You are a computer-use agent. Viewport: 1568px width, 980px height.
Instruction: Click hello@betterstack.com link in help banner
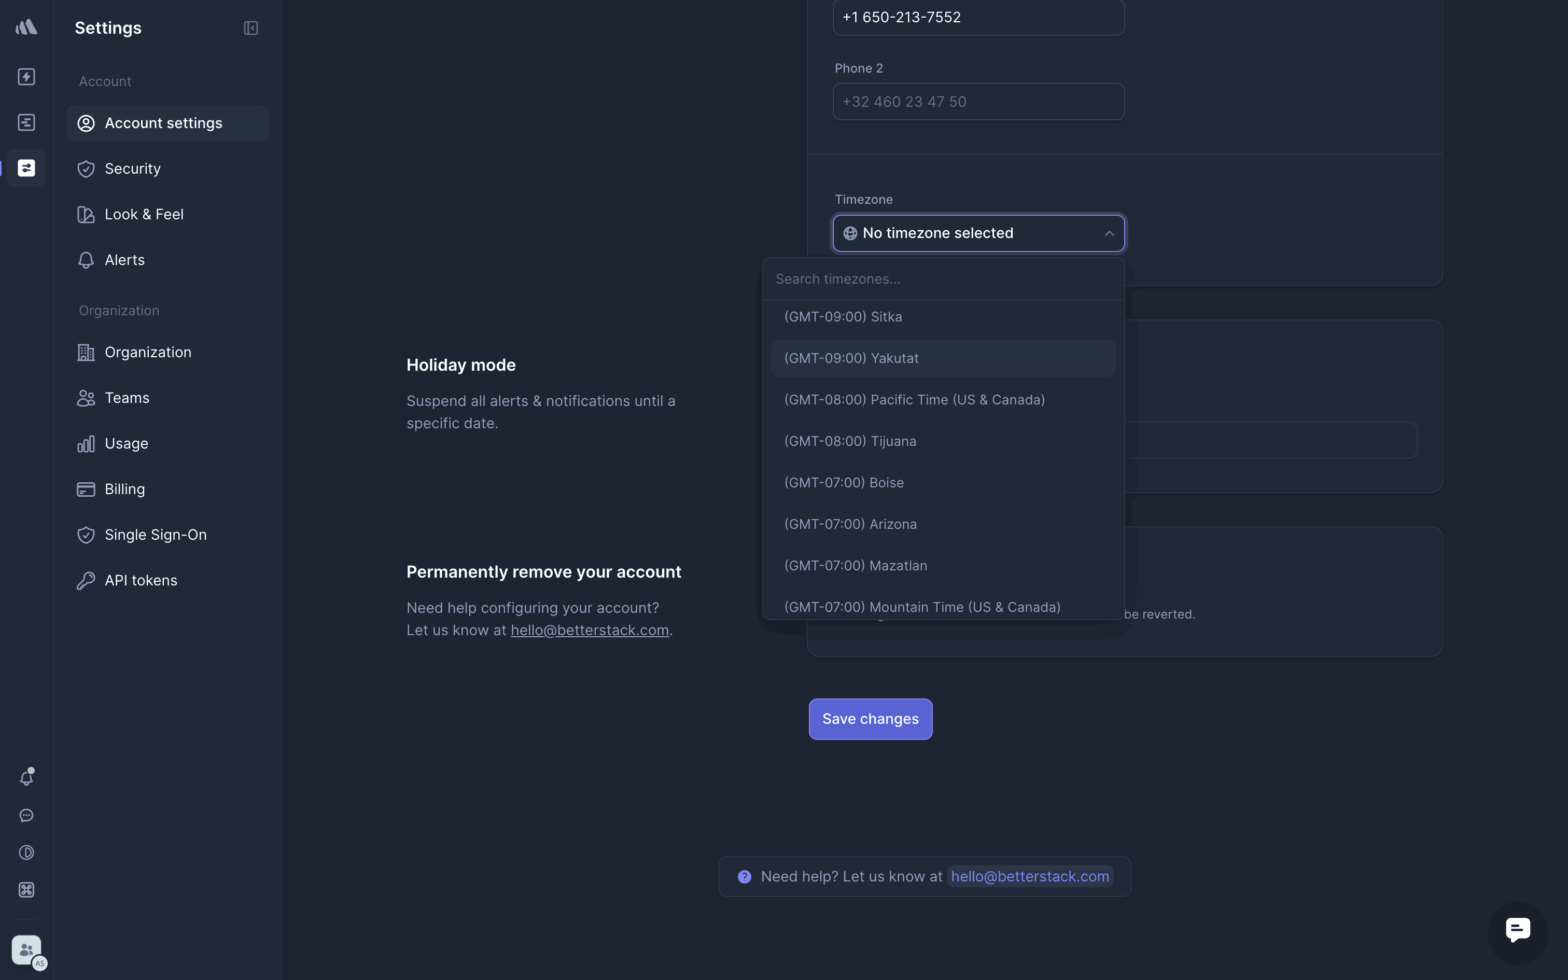1030,876
